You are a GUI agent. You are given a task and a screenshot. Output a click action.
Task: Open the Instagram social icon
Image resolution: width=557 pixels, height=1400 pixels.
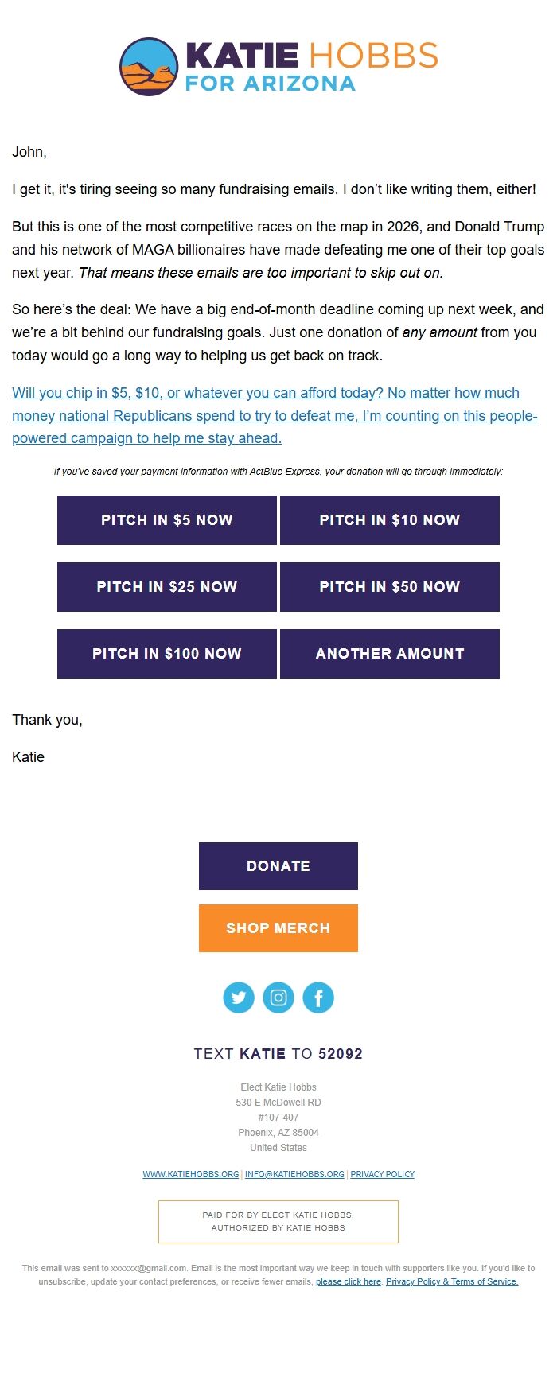[x=278, y=997]
